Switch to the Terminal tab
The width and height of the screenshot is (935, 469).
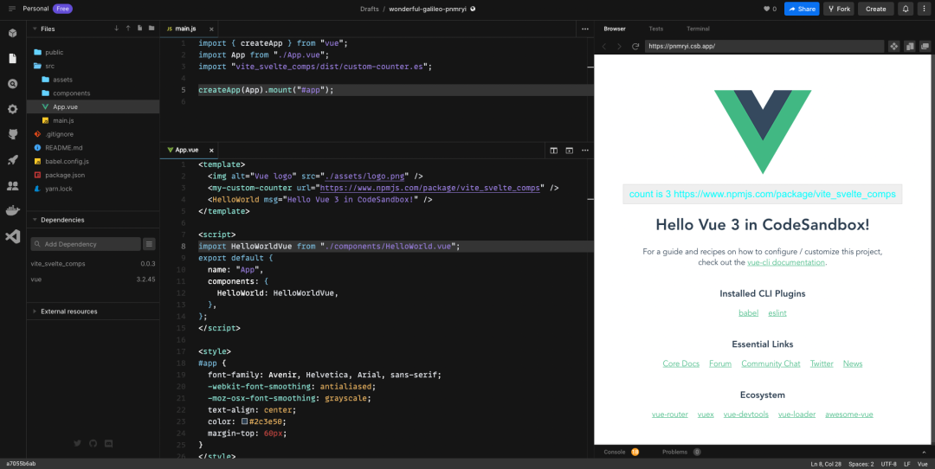(698, 29)
